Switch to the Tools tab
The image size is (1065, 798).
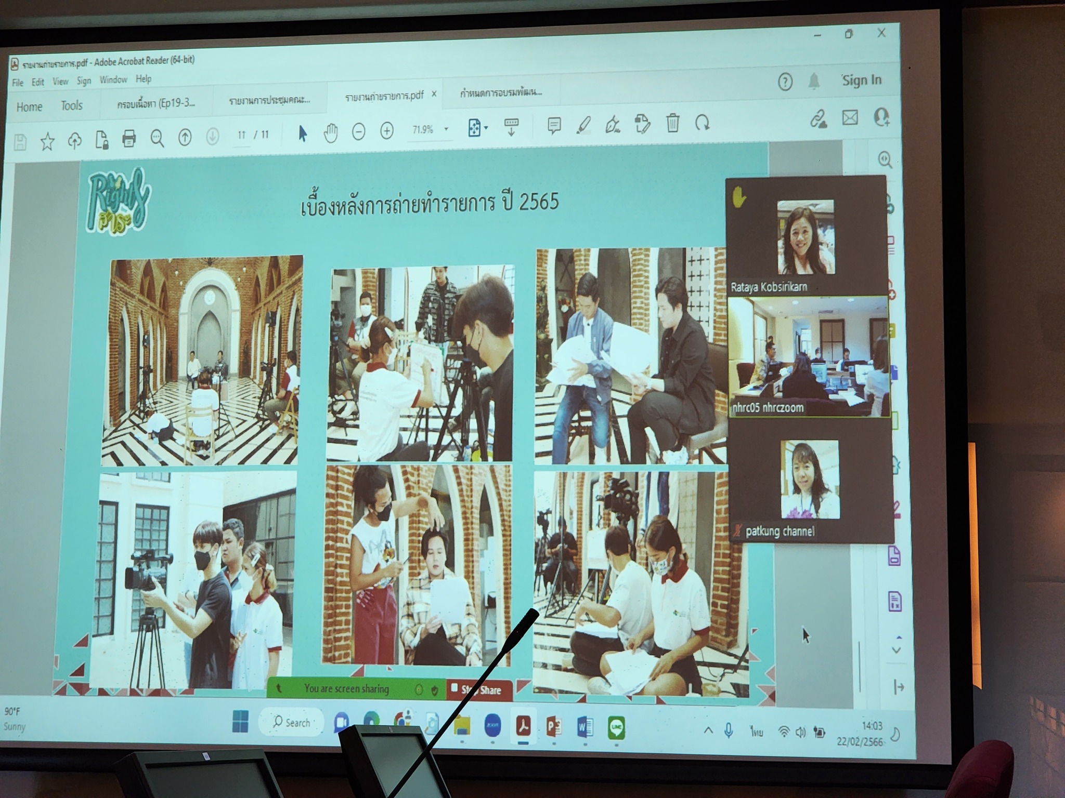point(71,106)
